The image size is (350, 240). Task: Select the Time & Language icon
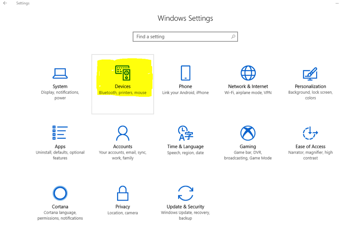[185, 133]
